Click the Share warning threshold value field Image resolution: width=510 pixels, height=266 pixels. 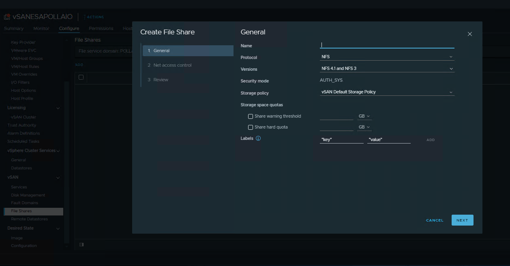tap(336, 116)
